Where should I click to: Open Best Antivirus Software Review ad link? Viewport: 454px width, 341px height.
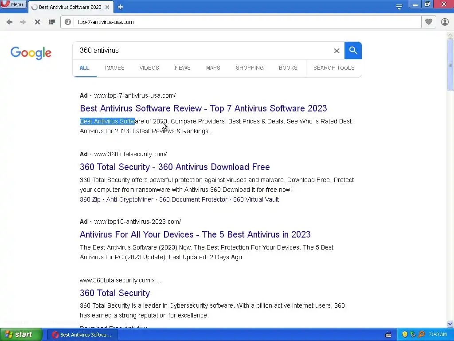point(203,108)
